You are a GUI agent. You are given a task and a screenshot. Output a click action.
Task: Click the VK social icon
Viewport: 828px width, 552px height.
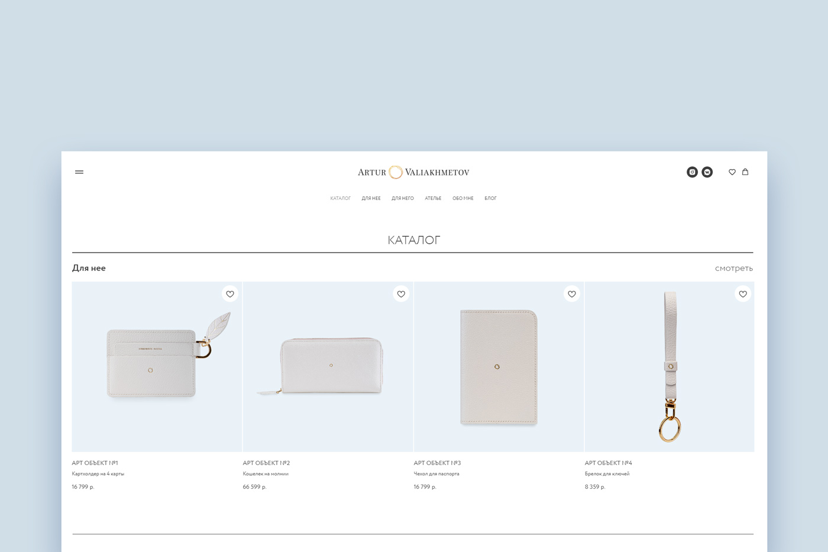tap(707, 172)
